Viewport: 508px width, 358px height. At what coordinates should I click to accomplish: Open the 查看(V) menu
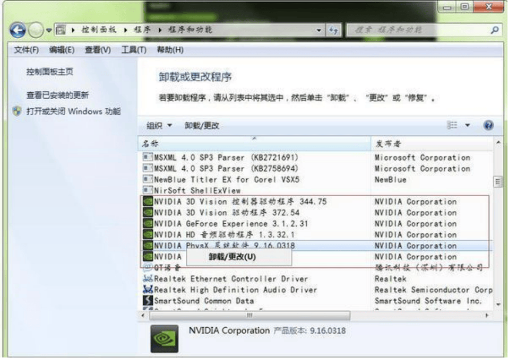[98, 50]
